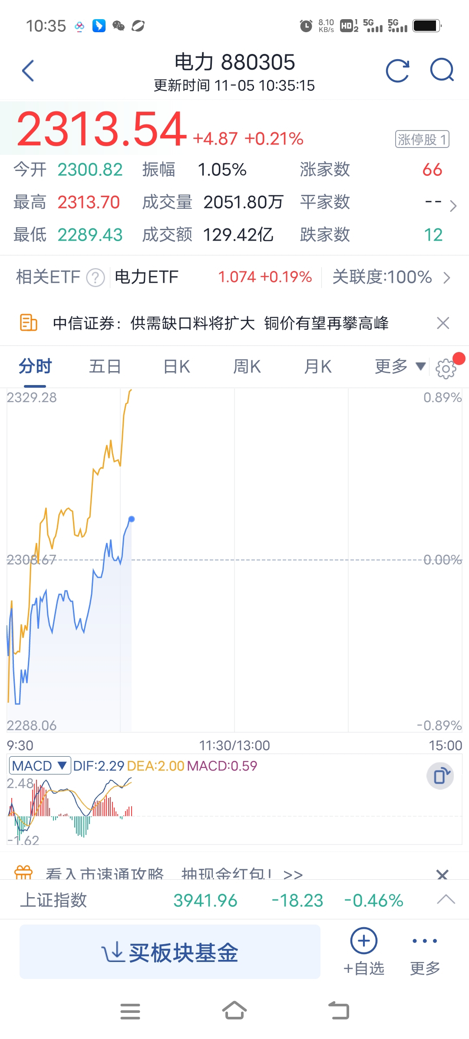Open the 中信证券 copper news headline
Screen dimensions: 469x1039
coord(221,323)
